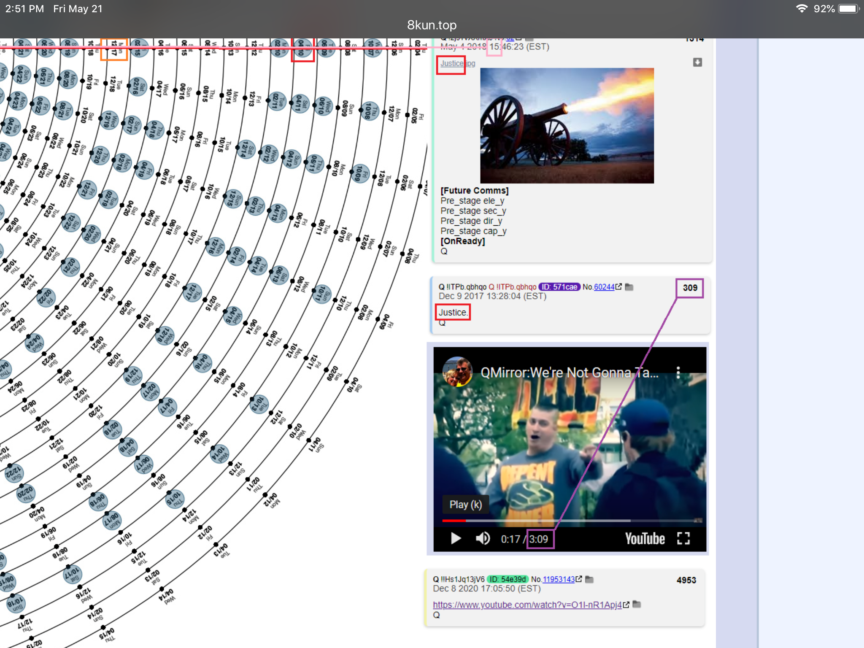The height and width of the screenshot is (648, 864).
Task: Select the [Future Comms] heading text
Action: pyautogui.click(x=475, y=191)
